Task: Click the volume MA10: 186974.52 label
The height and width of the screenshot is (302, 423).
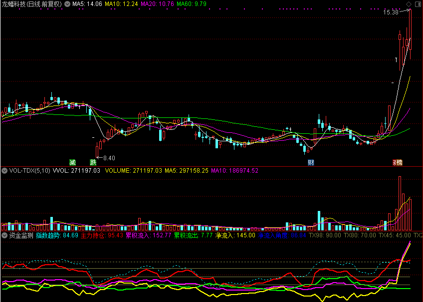Action: [235, 171]
